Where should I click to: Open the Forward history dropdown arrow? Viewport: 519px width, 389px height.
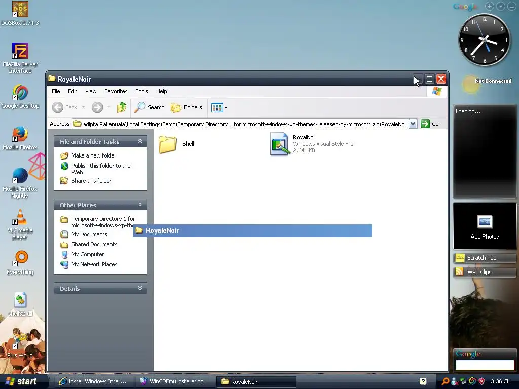pos(109,107)
